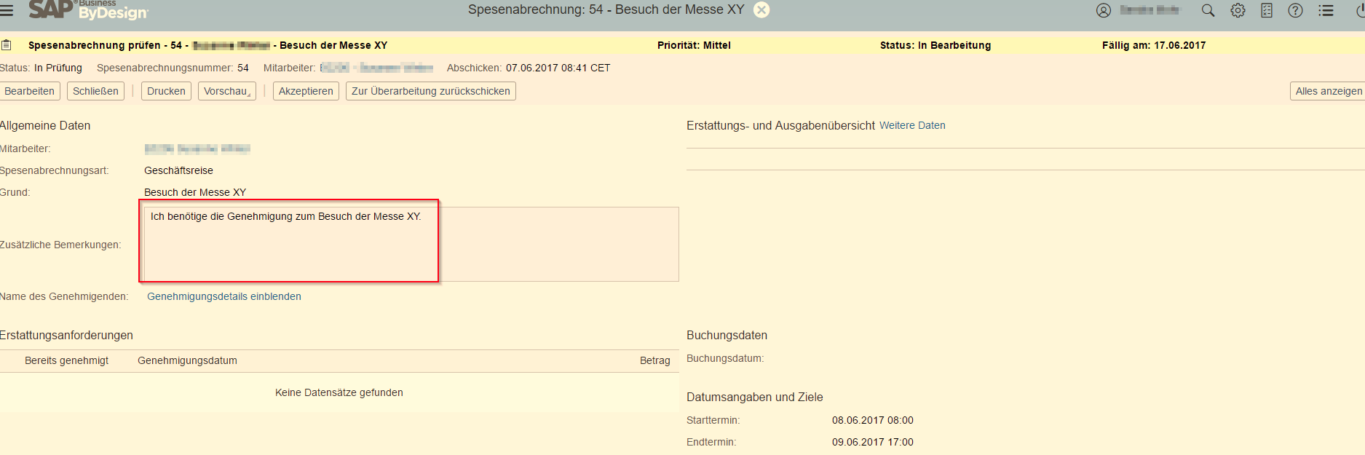
Task: Click the Akzeptieren button
Action: click(306, 91)
